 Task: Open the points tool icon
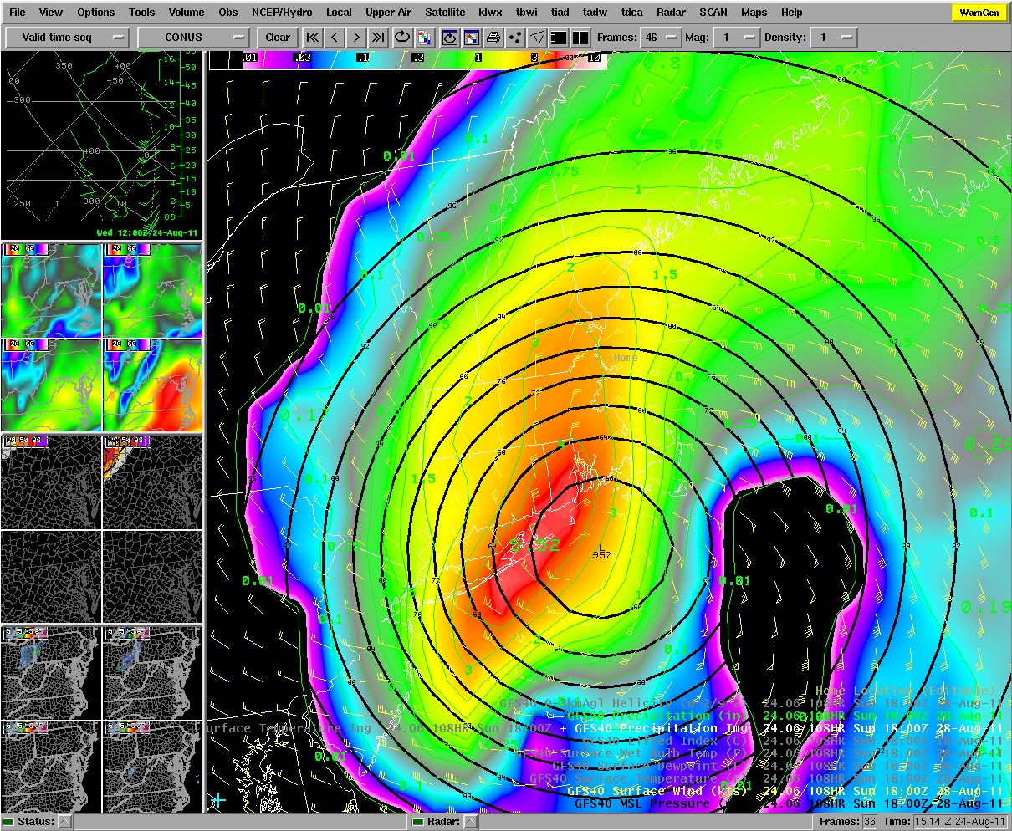click(x=515, y=38)
